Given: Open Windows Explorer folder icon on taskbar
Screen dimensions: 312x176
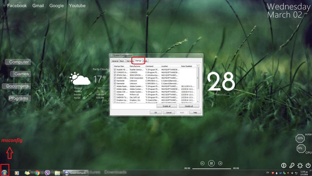Looking at the screenshot, I should (x=57, y=173).
